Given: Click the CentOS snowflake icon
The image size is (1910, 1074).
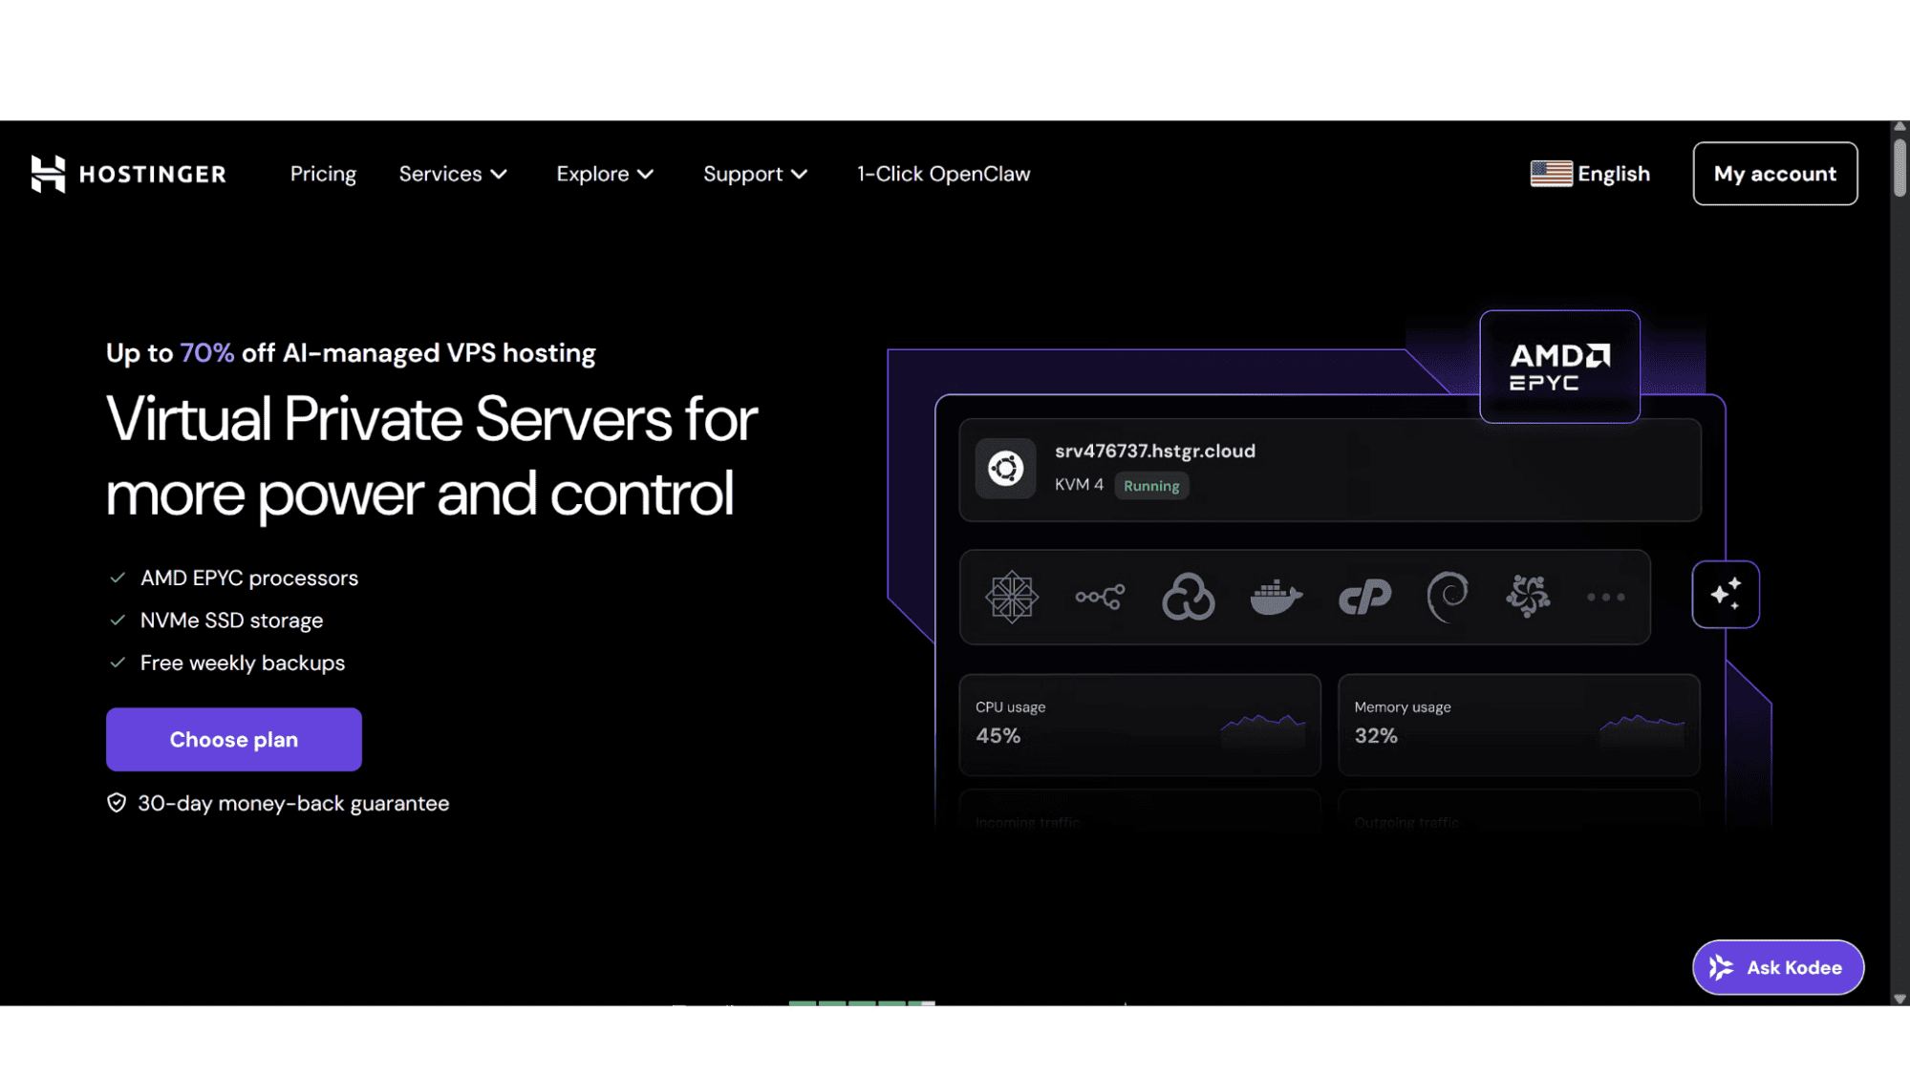Looking at the screenshot, I should pos(1011,597).
